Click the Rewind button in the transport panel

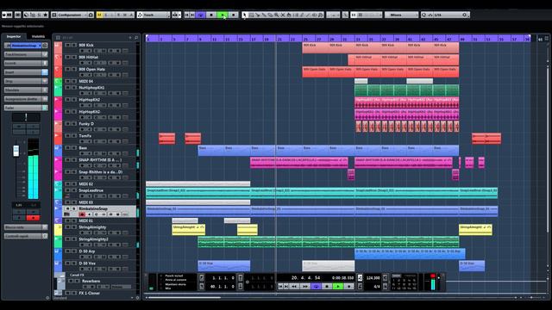point(293,287)
